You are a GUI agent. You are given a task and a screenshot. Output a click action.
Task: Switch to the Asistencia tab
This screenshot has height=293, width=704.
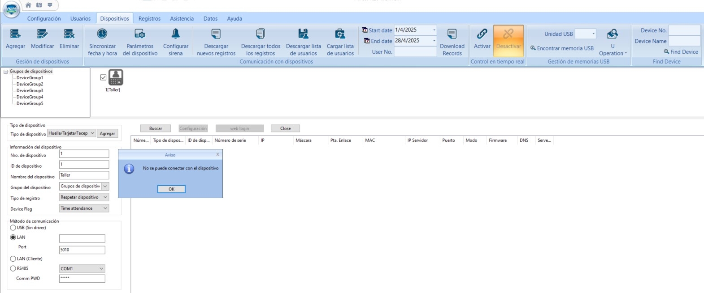(182, 19)
